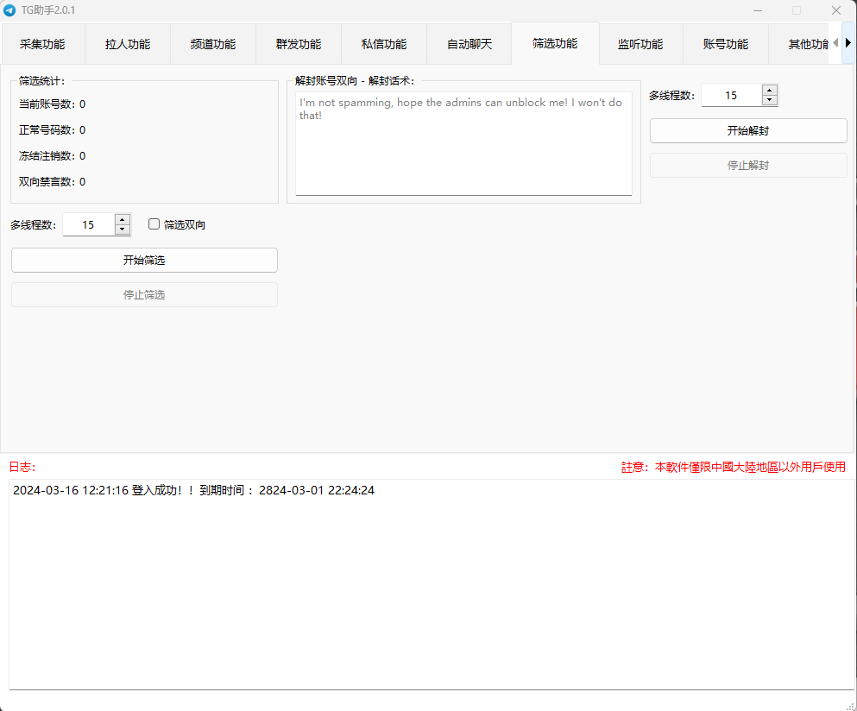
Task: Click the 开始解封 button
Action: 748,131
